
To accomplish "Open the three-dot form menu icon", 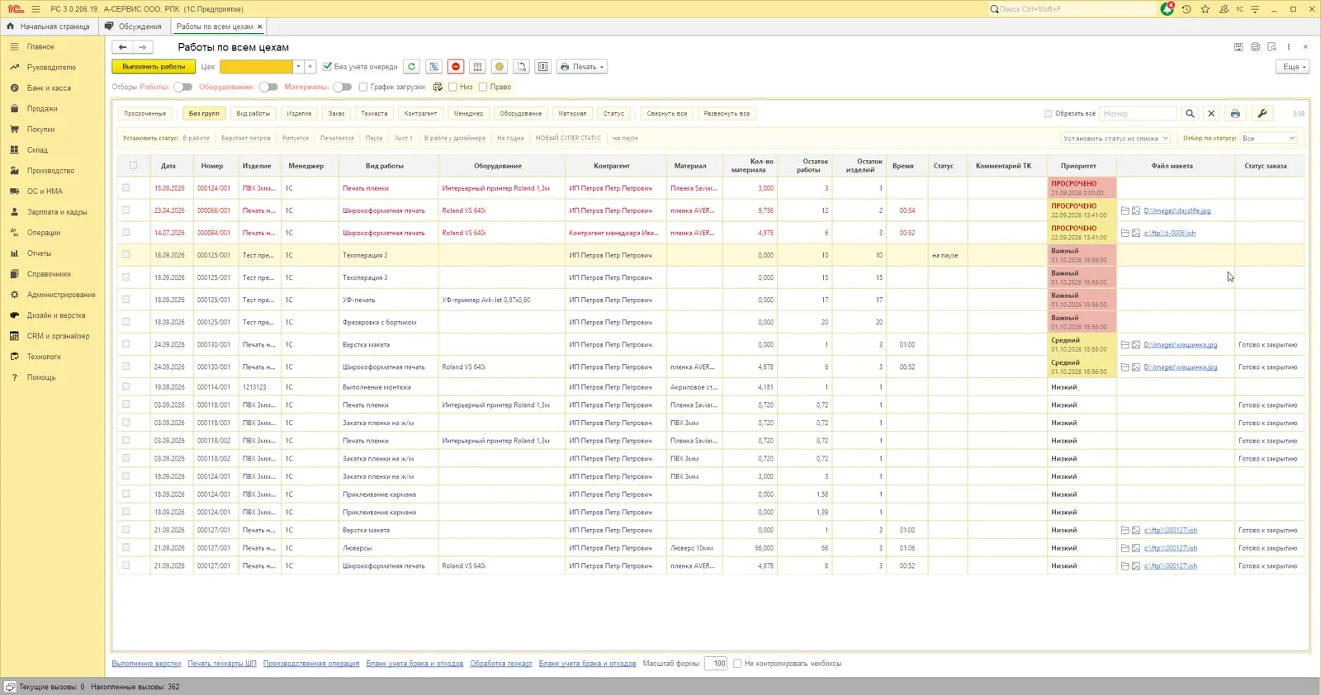I will (1289, 47).
